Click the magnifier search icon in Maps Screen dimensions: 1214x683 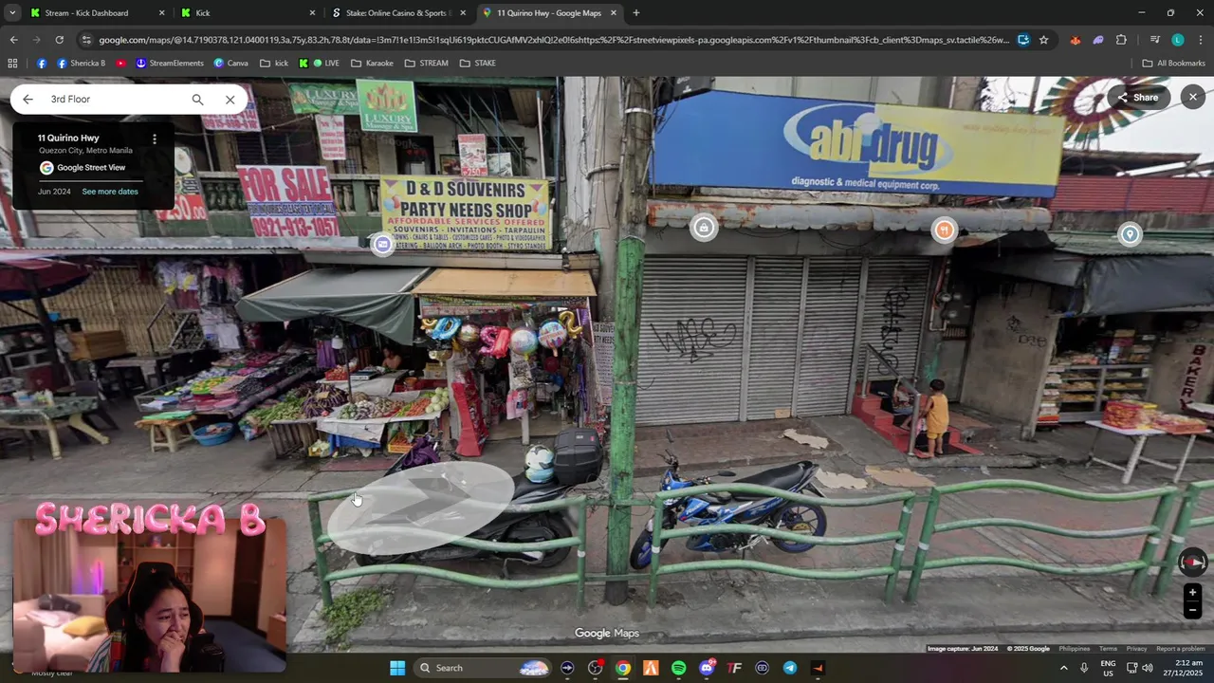pyautogui.click(x=197, y=100)
